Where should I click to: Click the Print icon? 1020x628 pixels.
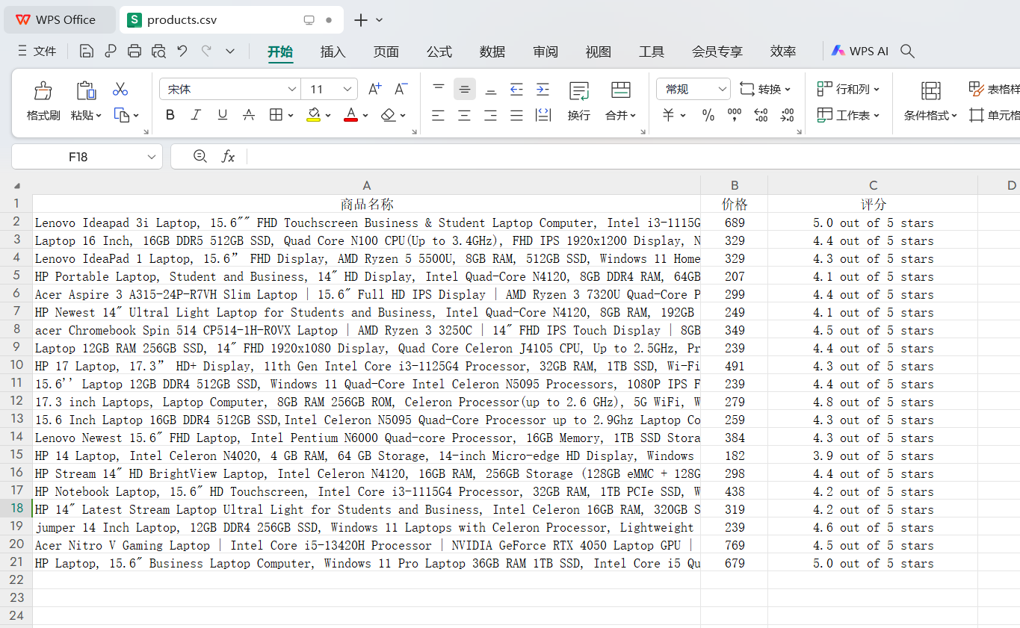135,51
